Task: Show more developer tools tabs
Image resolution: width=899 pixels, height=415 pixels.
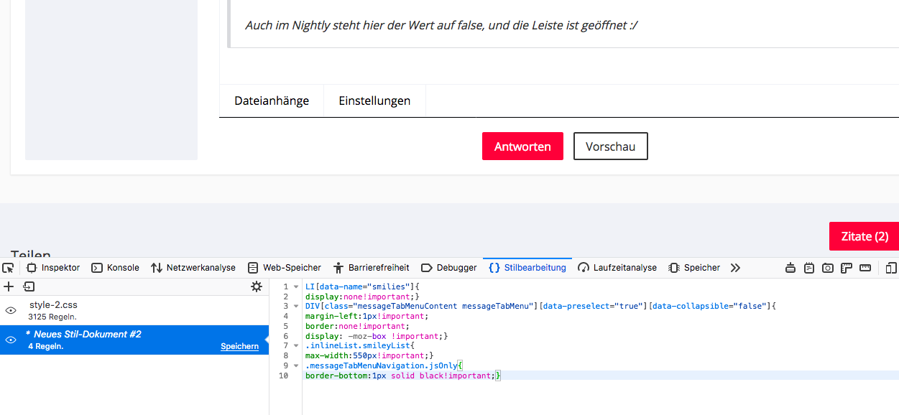Action: pos(735,268)
